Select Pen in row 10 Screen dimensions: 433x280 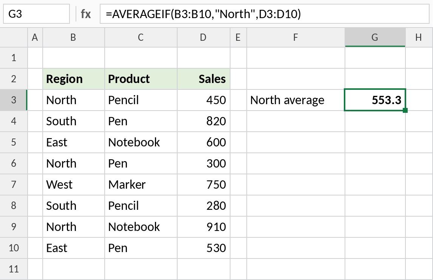pos(141,248)
